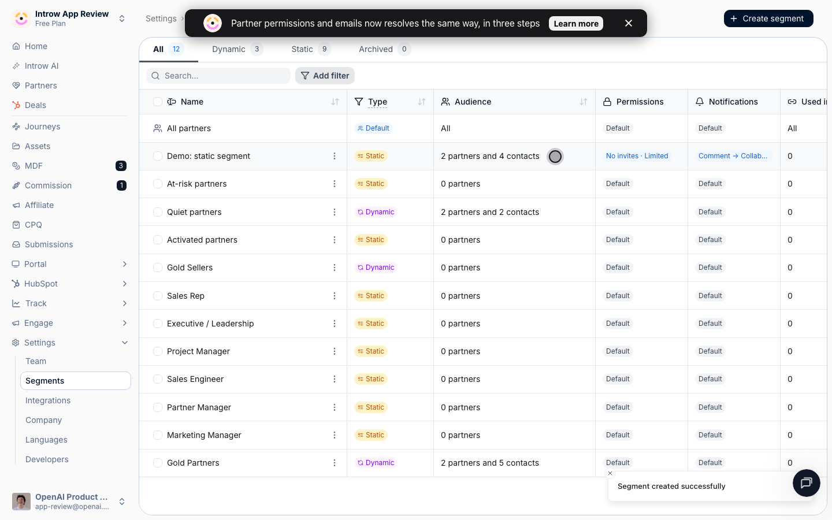Click the Add filter button
Image resolution: width=832 pixels, height=520 pixels.
click(325, 76)
